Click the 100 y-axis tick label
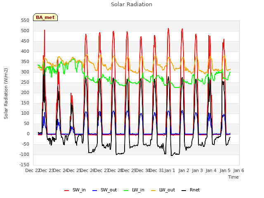Screen dimensions: 264x198 point(25,113)
